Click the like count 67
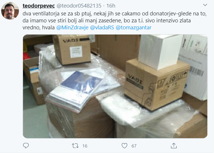The image size is (214, 153). (x=134, y=146)
